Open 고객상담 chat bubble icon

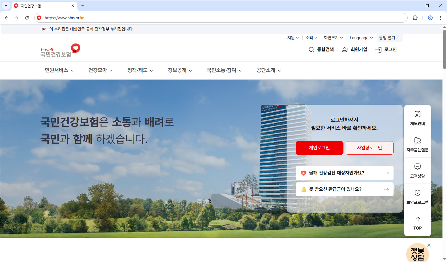(418, 167)
